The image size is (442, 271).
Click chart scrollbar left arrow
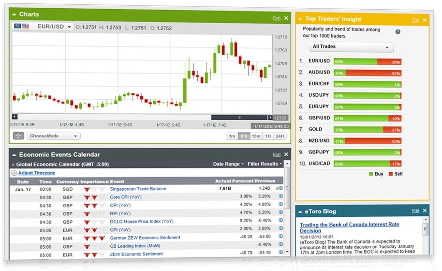click(15, 117)
